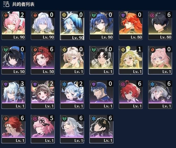The image size is (176, 148).
Task: Select the pink-haired Lv. 90 character card
Action: [13, 26]
